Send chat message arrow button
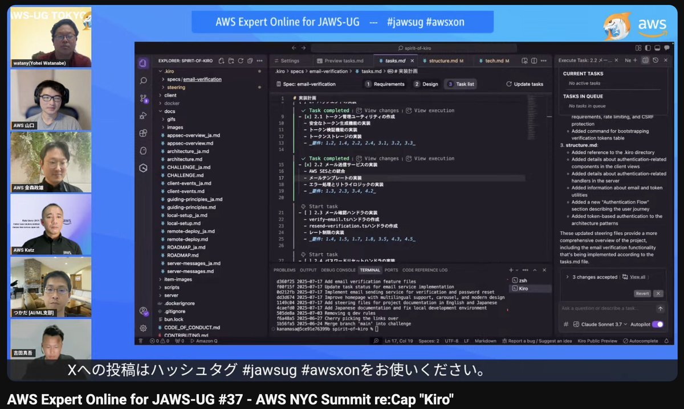This screenshot has width=684, height=409. tap(660, 308)
